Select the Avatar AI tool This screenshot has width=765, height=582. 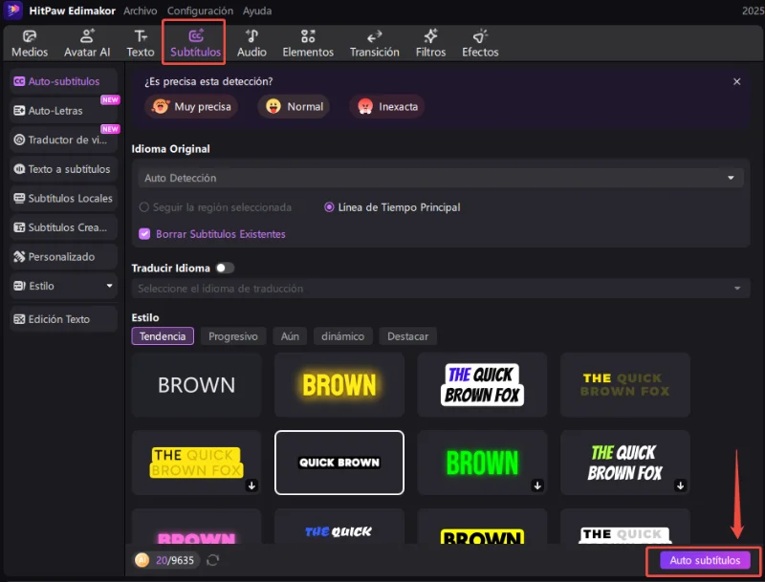[x=87, y=42]
